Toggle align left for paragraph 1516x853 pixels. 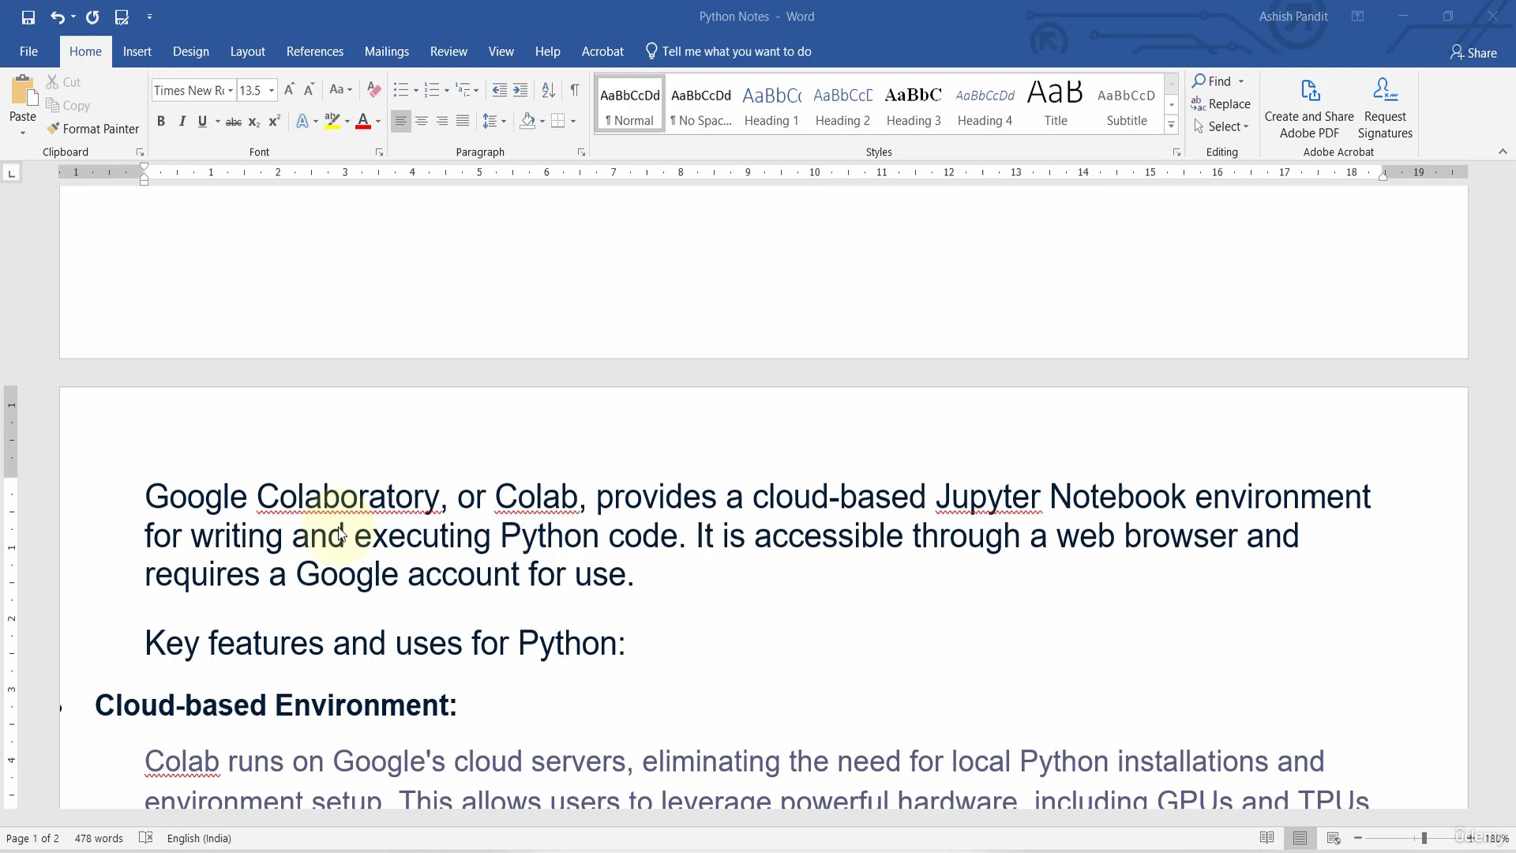[401, 122]
